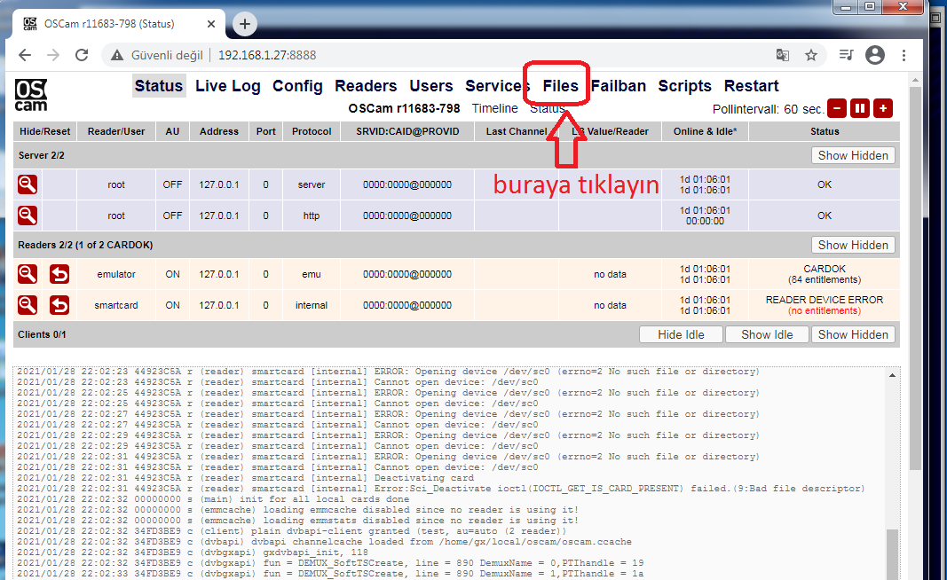The image size is (947, 580).
Task: Pause polling with the pause button
Action: pos(859,108)
